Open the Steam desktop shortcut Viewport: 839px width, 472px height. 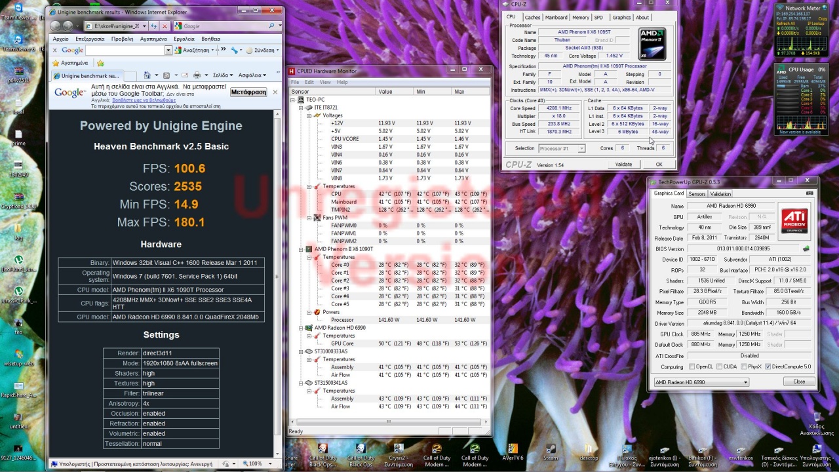point(551,452)
